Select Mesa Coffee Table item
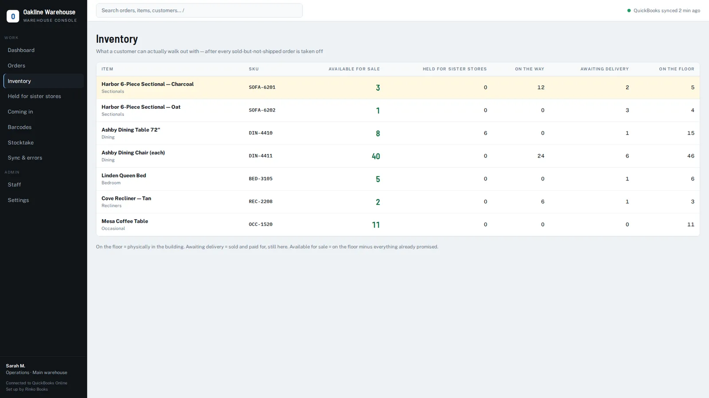The width and height of the screenshot is (709, 398). coord(125,221)
